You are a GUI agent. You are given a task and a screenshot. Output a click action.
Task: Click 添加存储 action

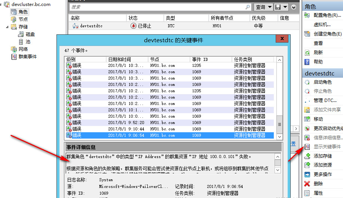tap(323, 156)
